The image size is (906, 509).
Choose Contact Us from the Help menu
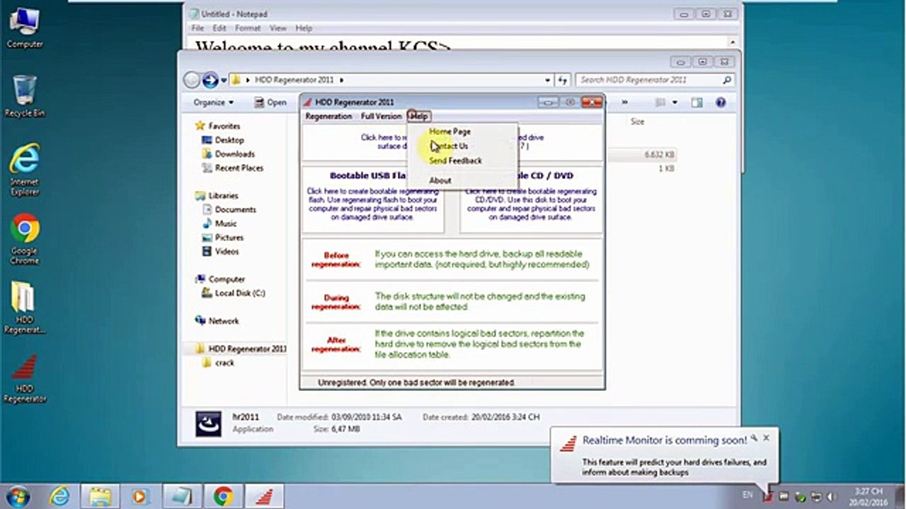tap(449, 146)
